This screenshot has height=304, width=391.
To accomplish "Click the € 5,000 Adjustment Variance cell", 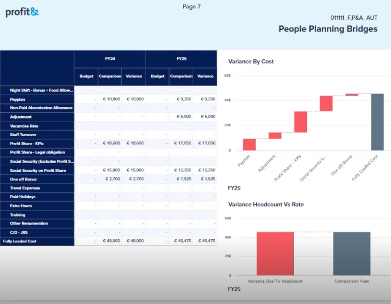I will pyautogui.click(x=206, y=117).
